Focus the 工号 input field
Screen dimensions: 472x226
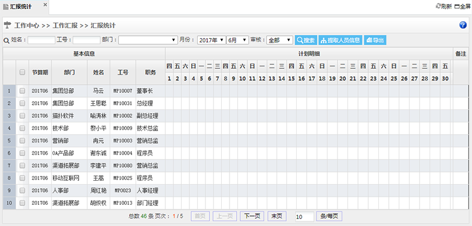[86, 40]
